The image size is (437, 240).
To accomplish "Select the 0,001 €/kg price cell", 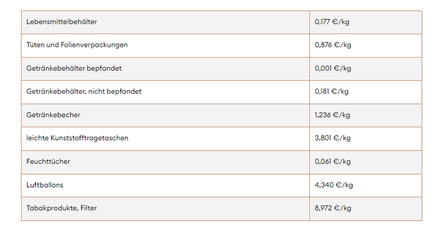I will pyautogui.click(x=333, y=68).
